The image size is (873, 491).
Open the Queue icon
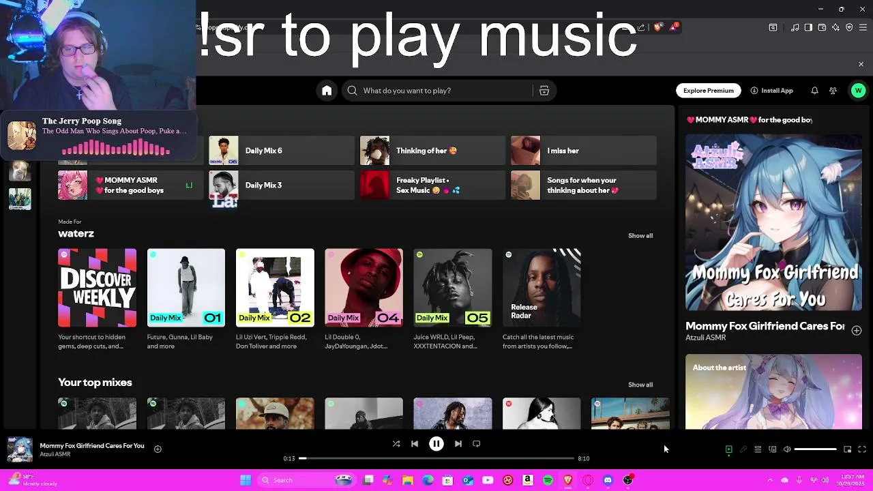(x=758, y=449)
